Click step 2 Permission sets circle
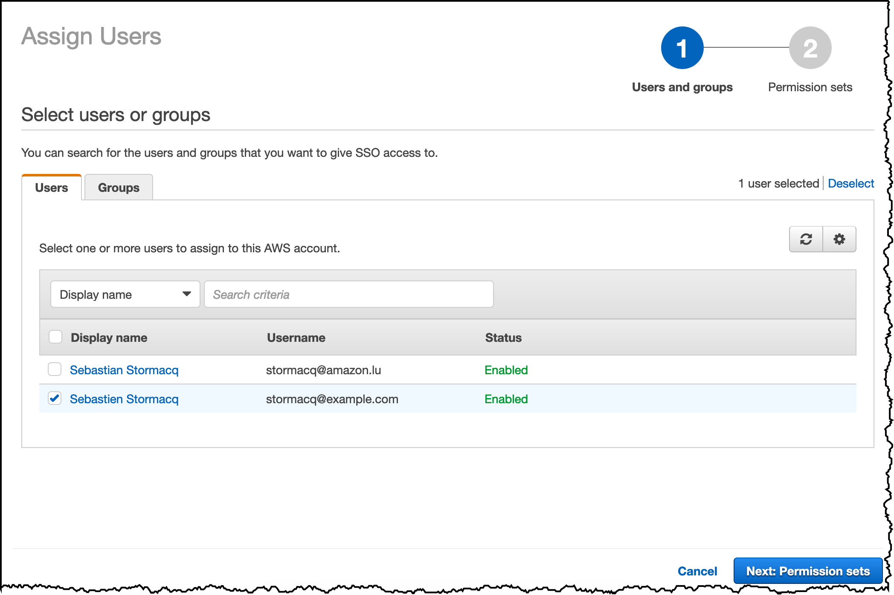This screenshot has width=894, height=595. point(810,48)
